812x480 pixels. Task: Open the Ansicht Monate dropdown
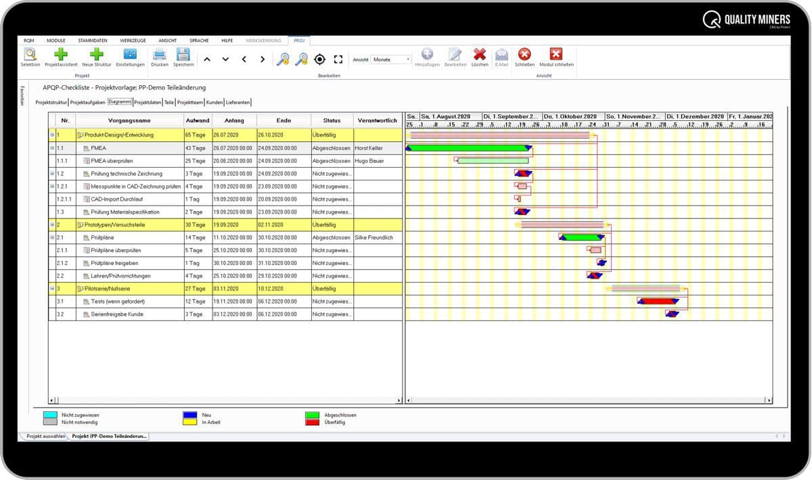pos(391,59)
